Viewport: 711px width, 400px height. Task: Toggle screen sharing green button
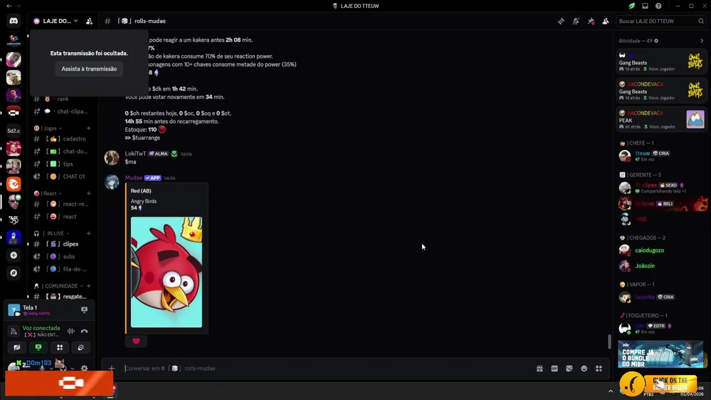[x=38, y=347]
